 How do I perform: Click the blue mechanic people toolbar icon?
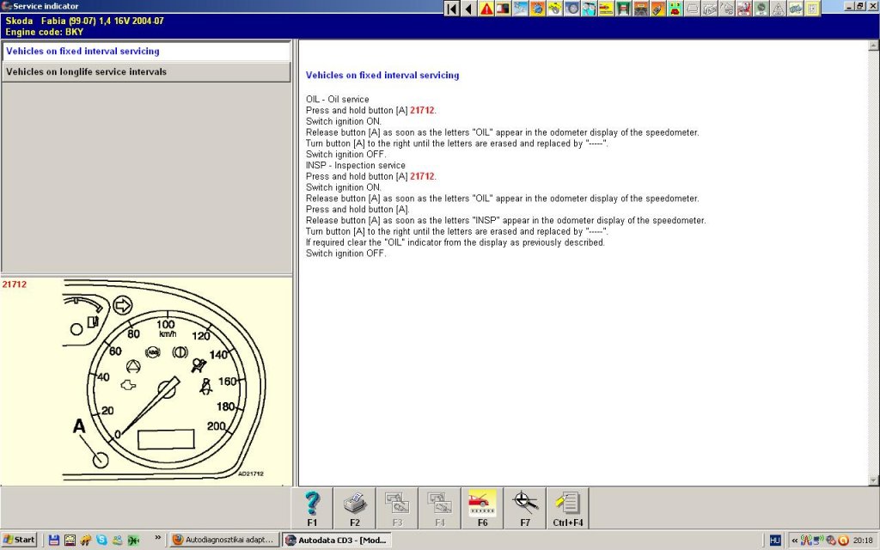[x=590, y=9]
